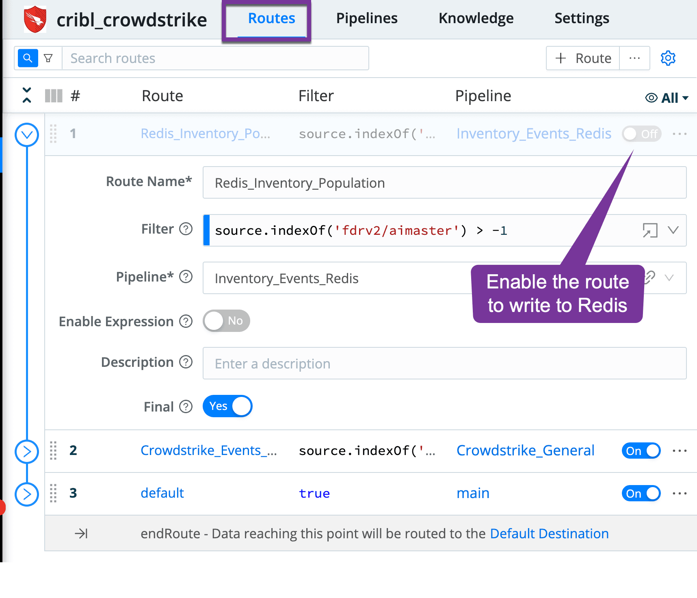Follow the Default Destination link
Screen dimensions: 697x598
(549, 533)
